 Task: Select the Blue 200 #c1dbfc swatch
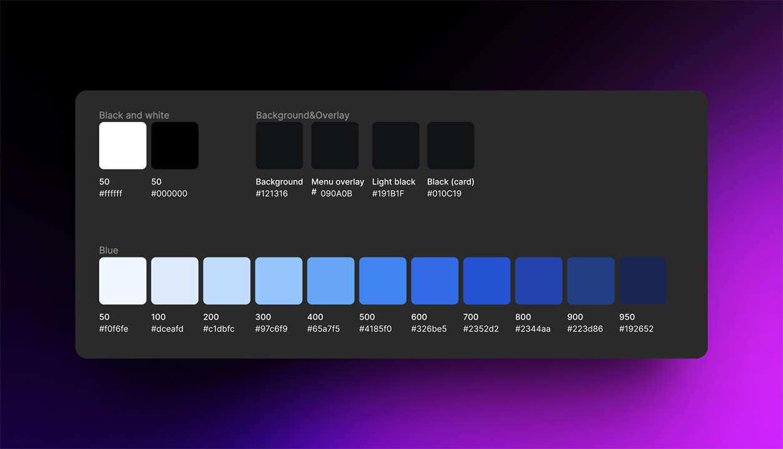tap(227, 281)
